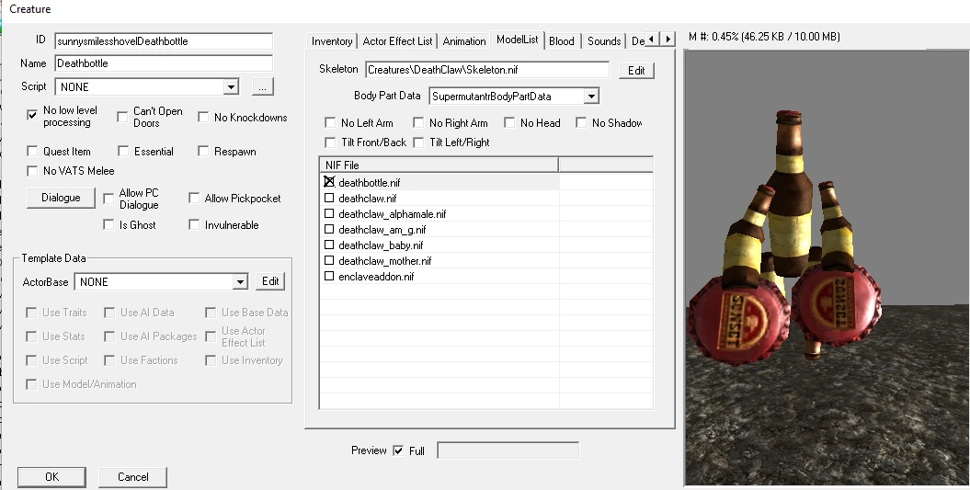This screenshot has height=490, width=970.
Task: Check enclaveaddon.nif model
Action: coord(329,276)
